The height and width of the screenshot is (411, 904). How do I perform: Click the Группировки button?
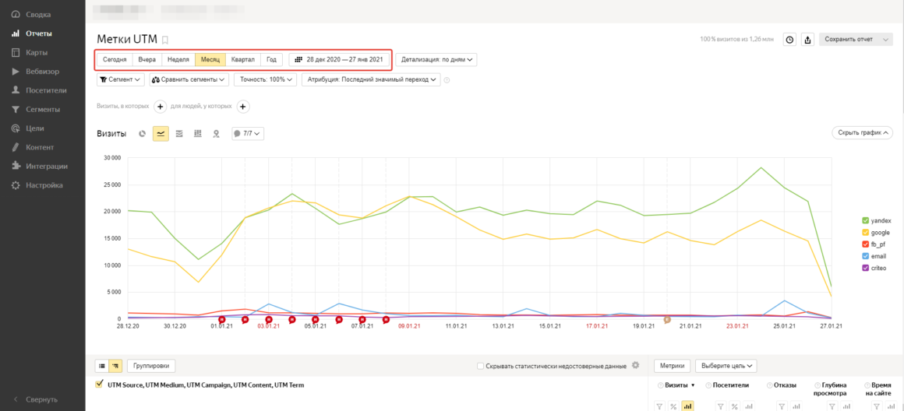tap(152, 366)
